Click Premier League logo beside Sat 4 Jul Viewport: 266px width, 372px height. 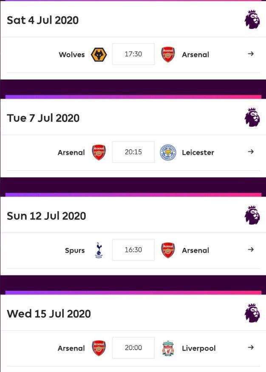click(252, 20)
